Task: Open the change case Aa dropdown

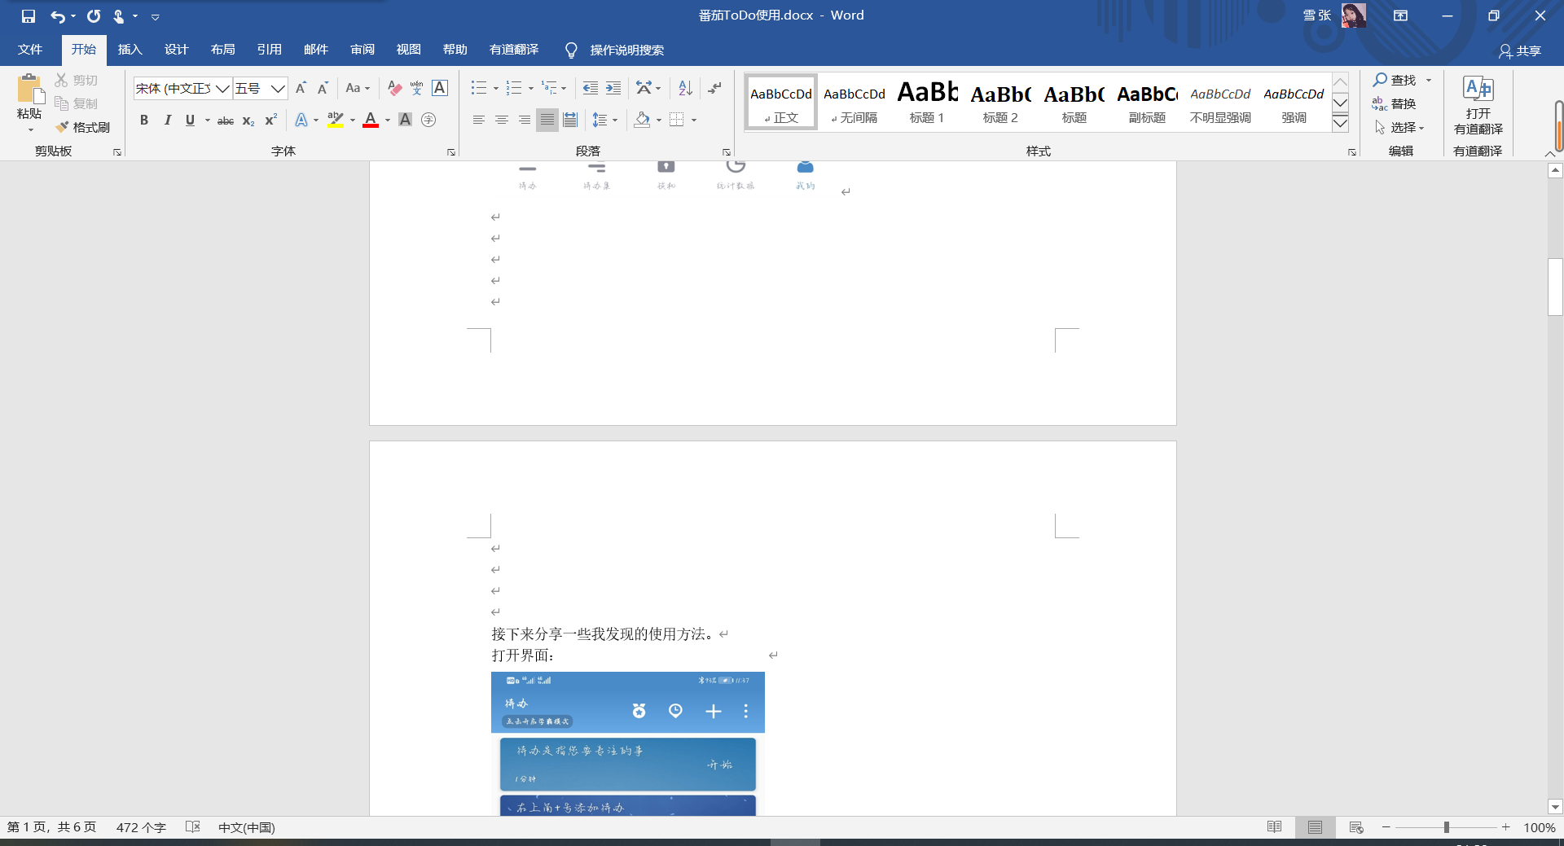Action: tap(358, 88)
